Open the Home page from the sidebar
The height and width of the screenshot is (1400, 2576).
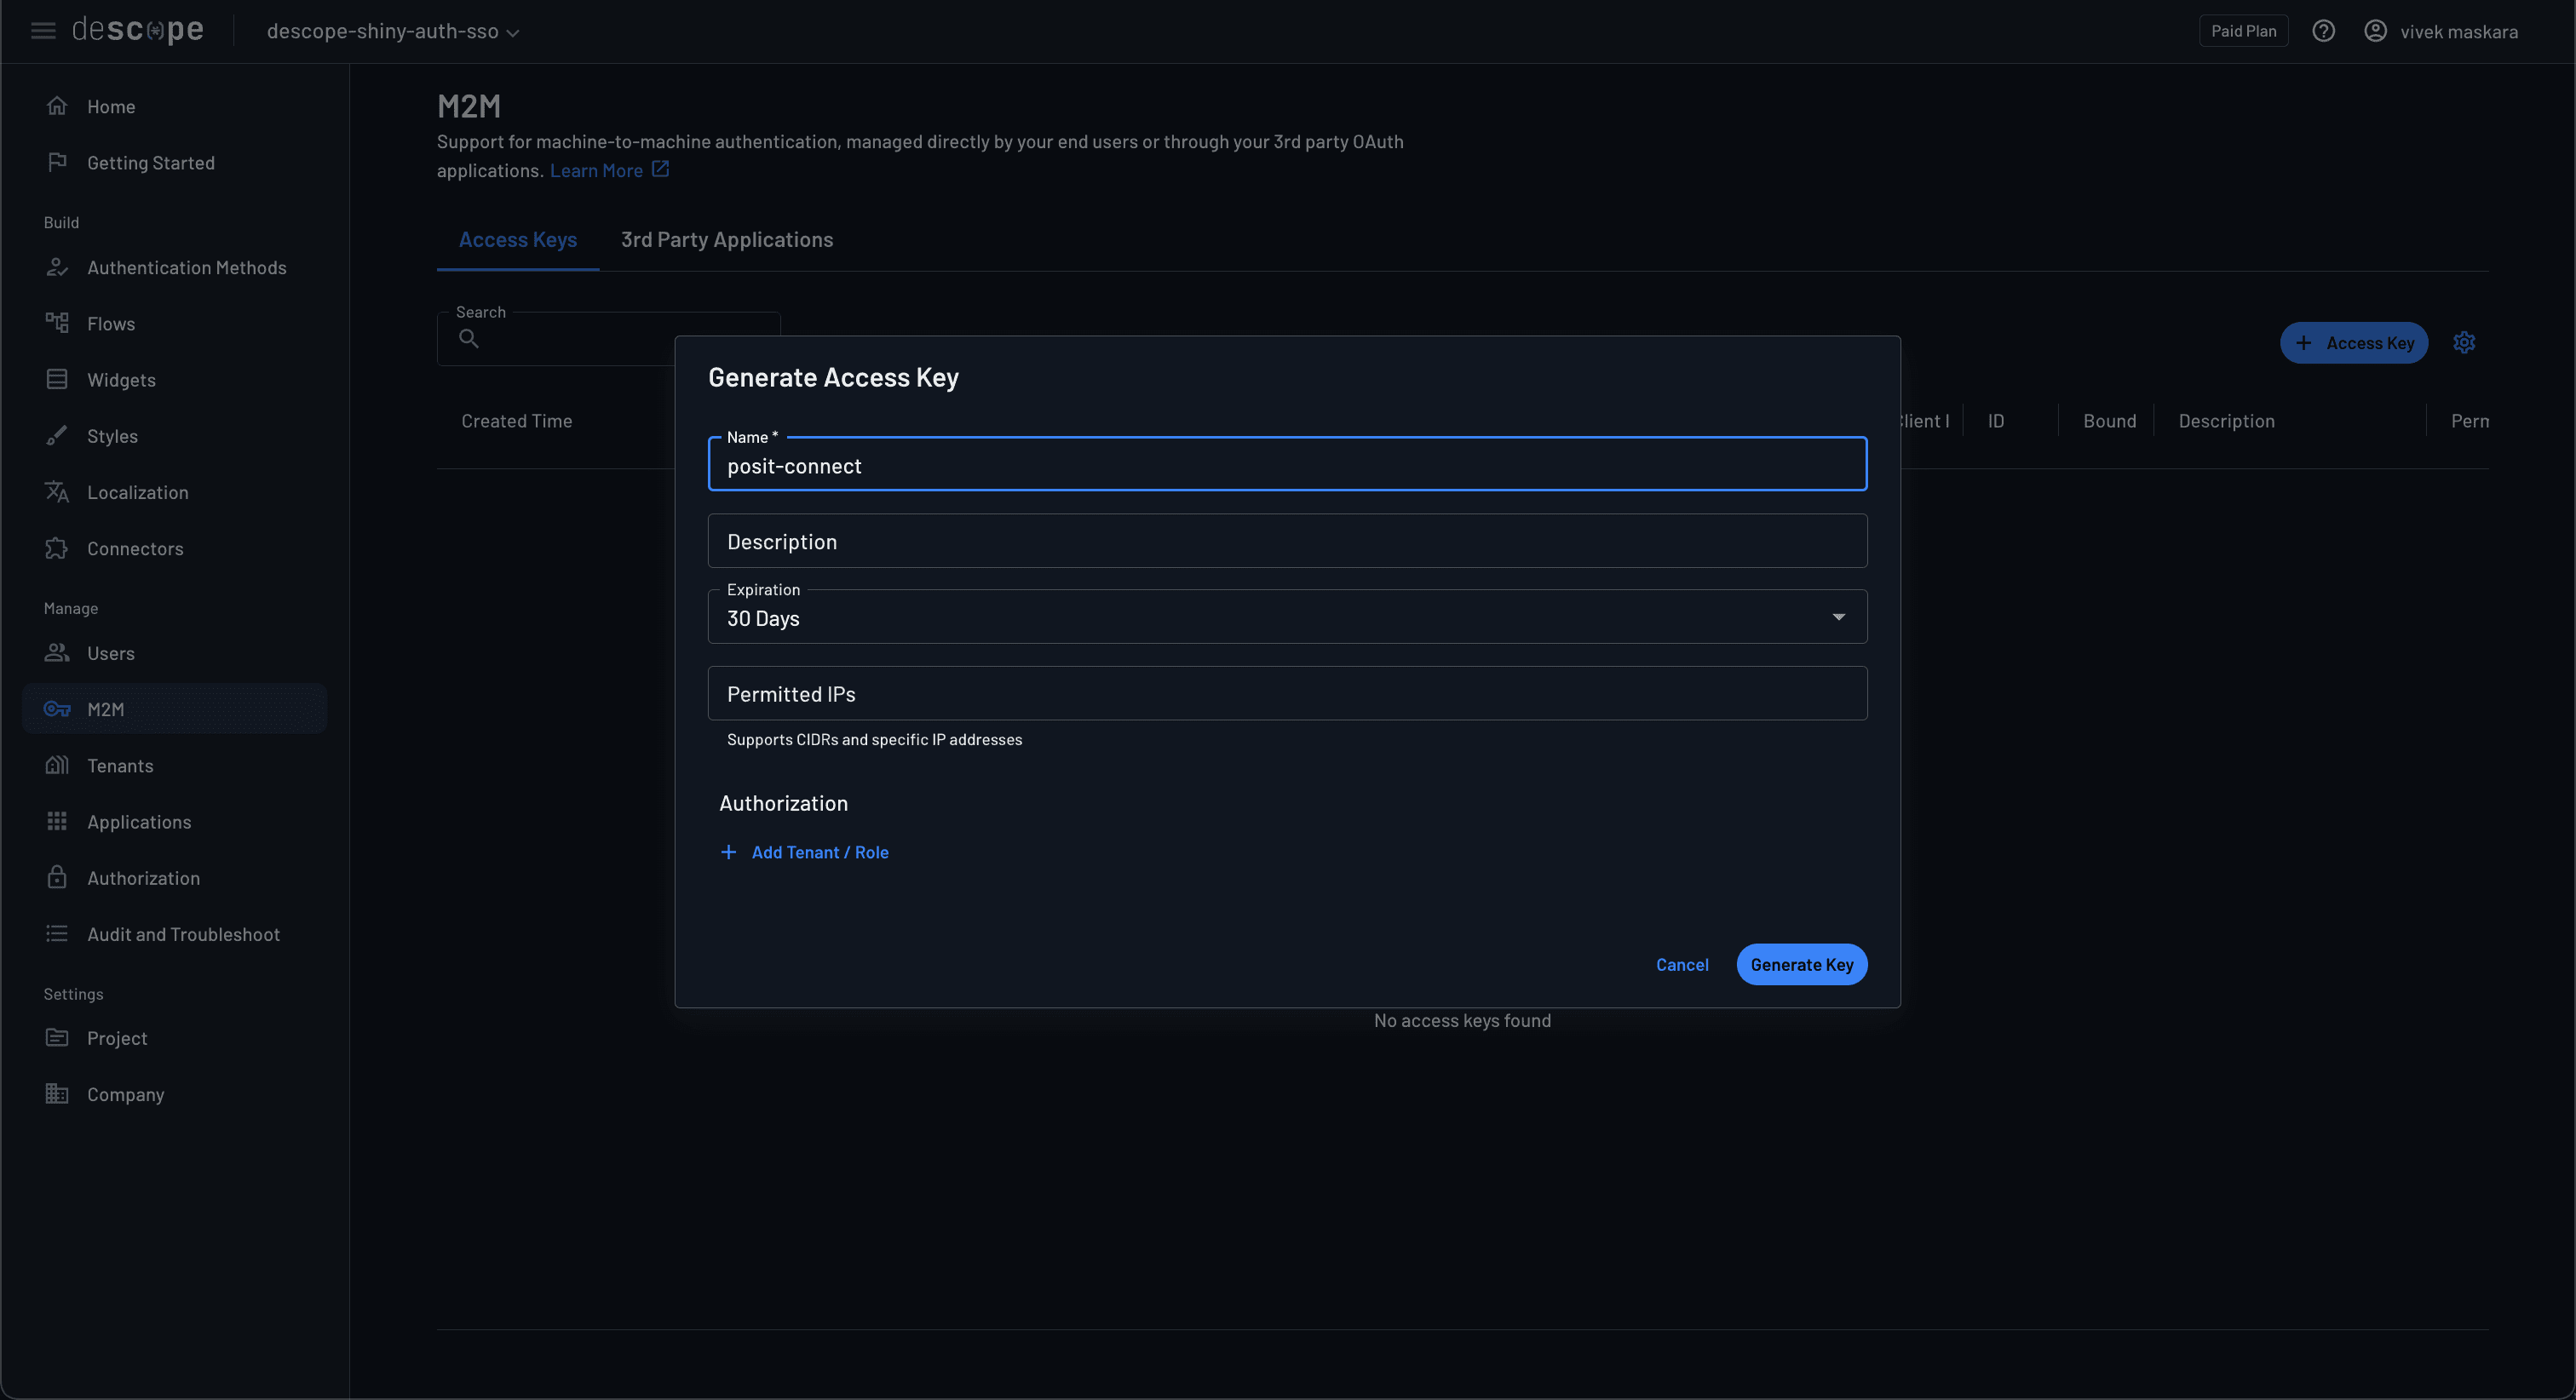(x=111, y=106)
